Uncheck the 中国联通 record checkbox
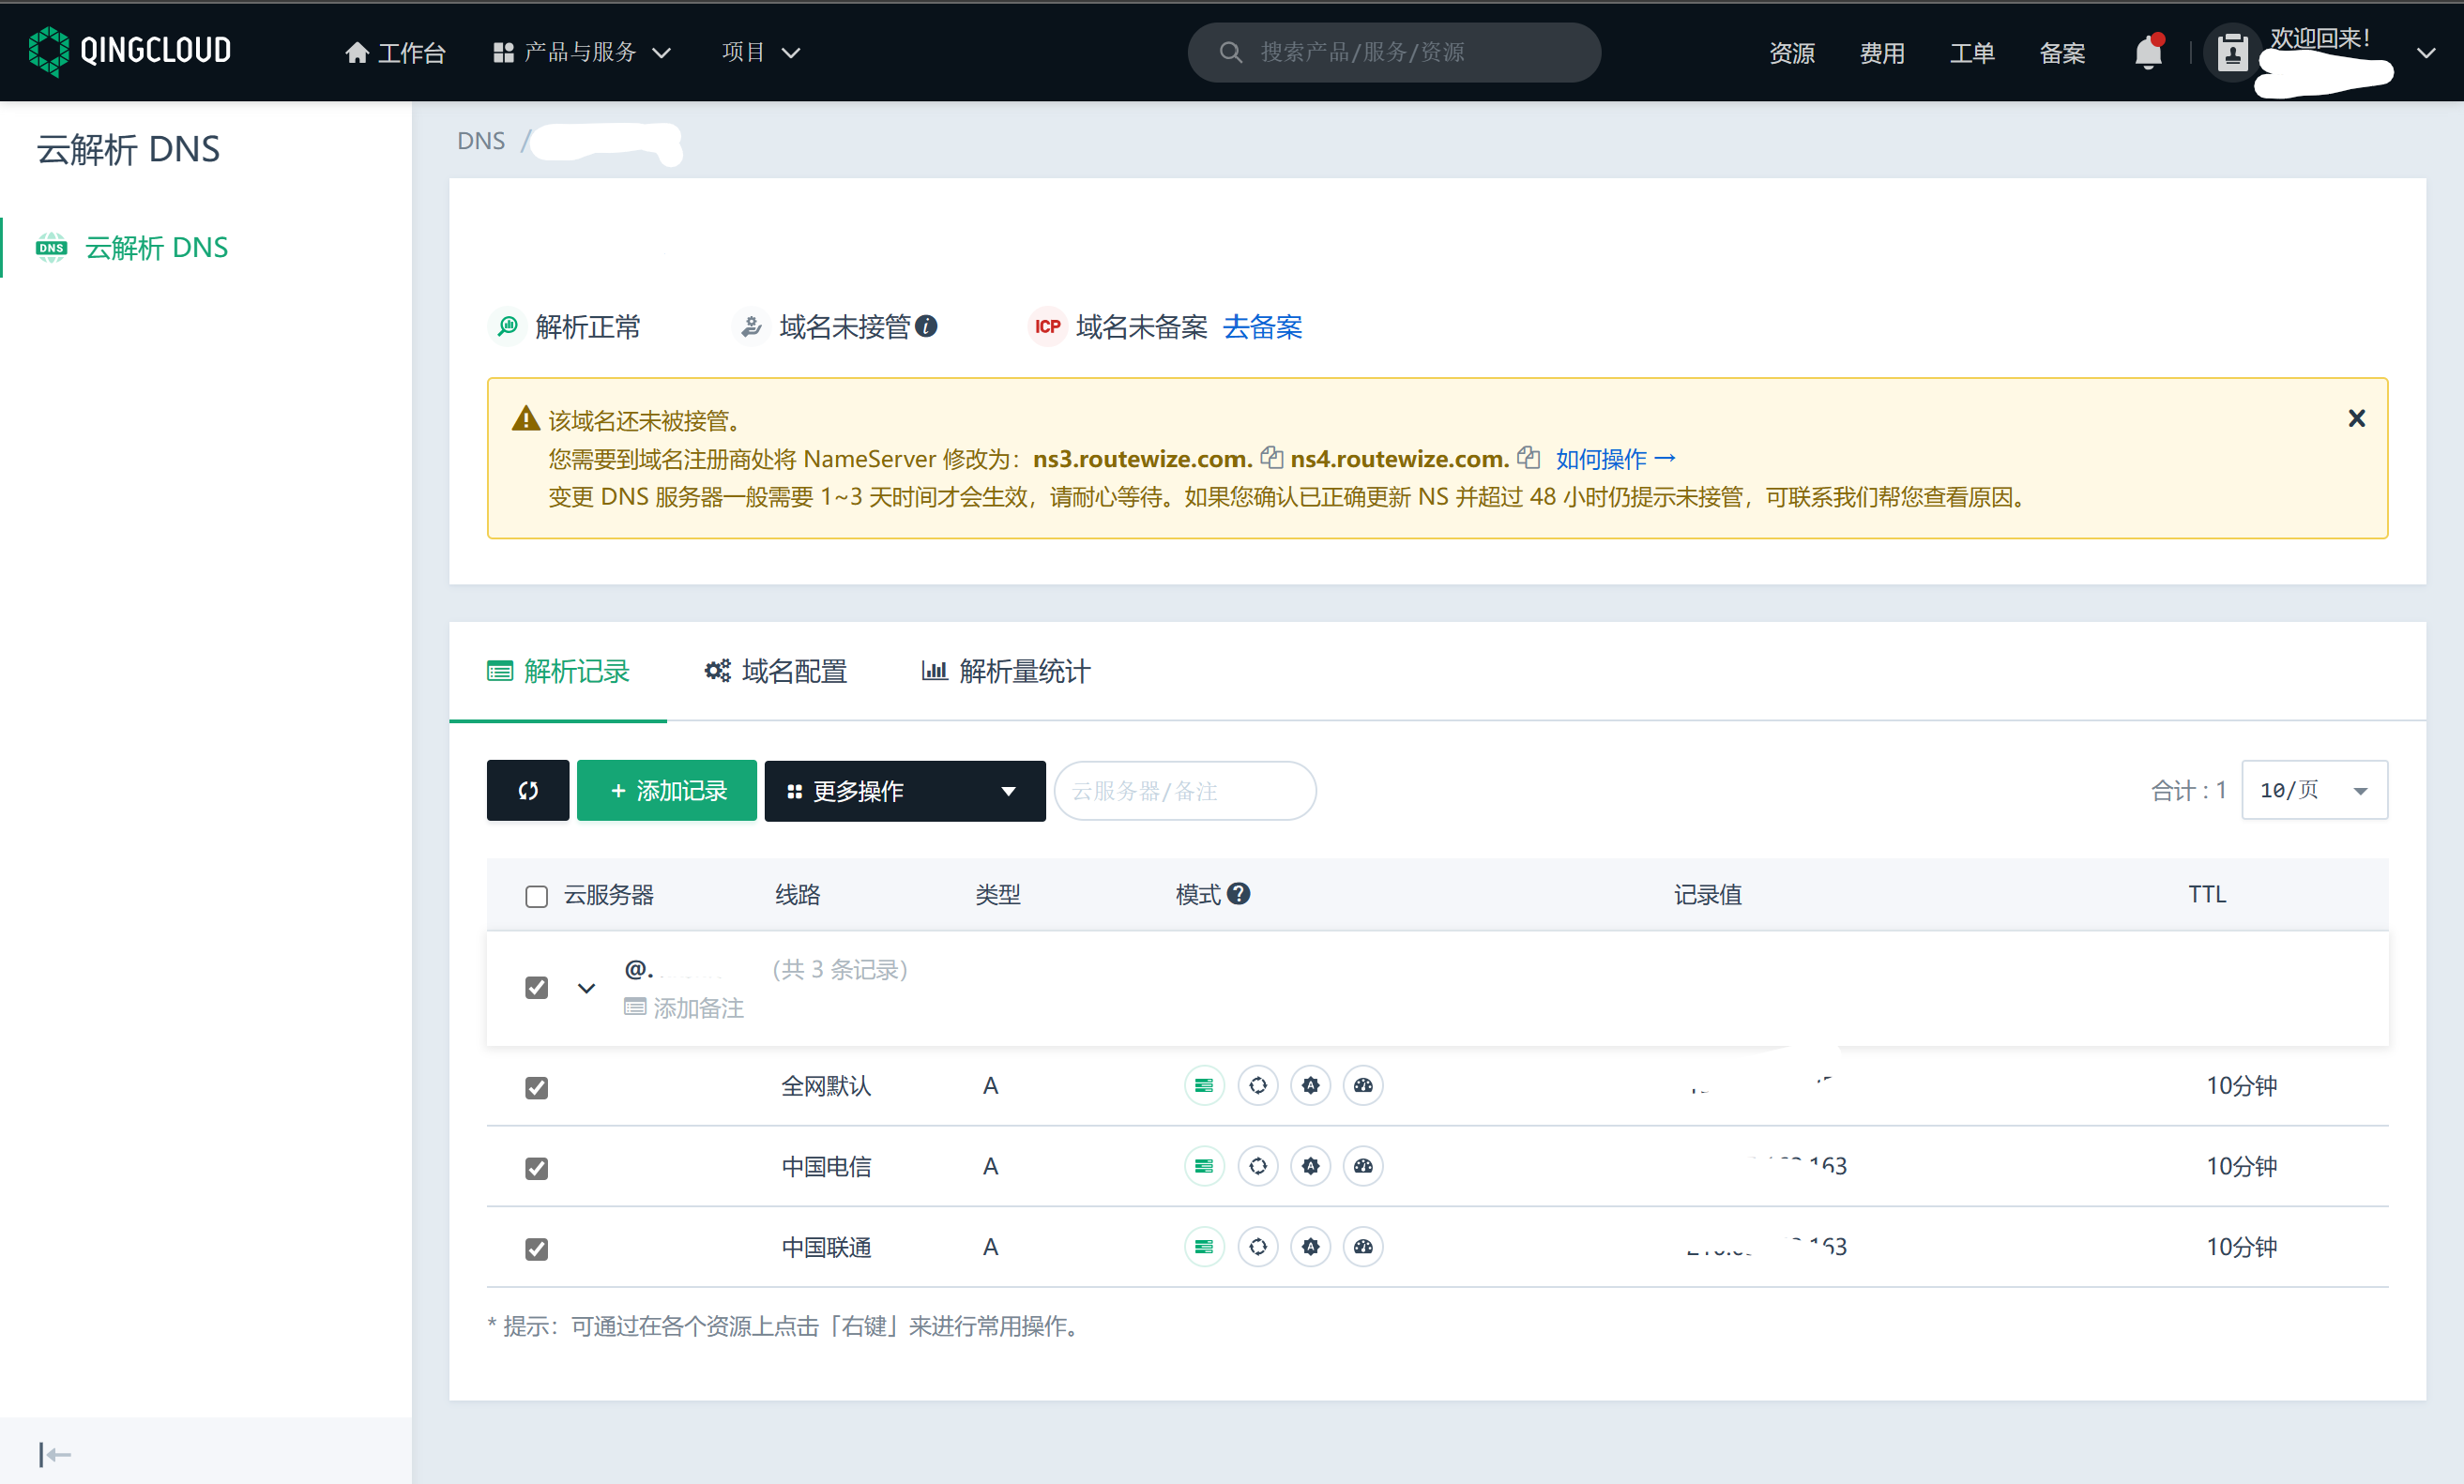Screen dimensions: 2464x1484 click(x=536, y=1248)
